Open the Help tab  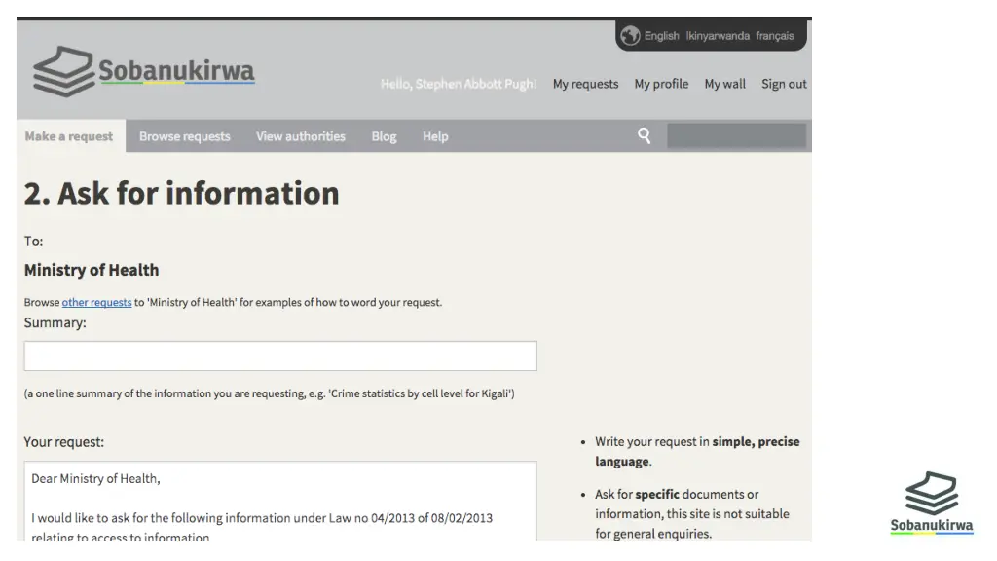435,136
